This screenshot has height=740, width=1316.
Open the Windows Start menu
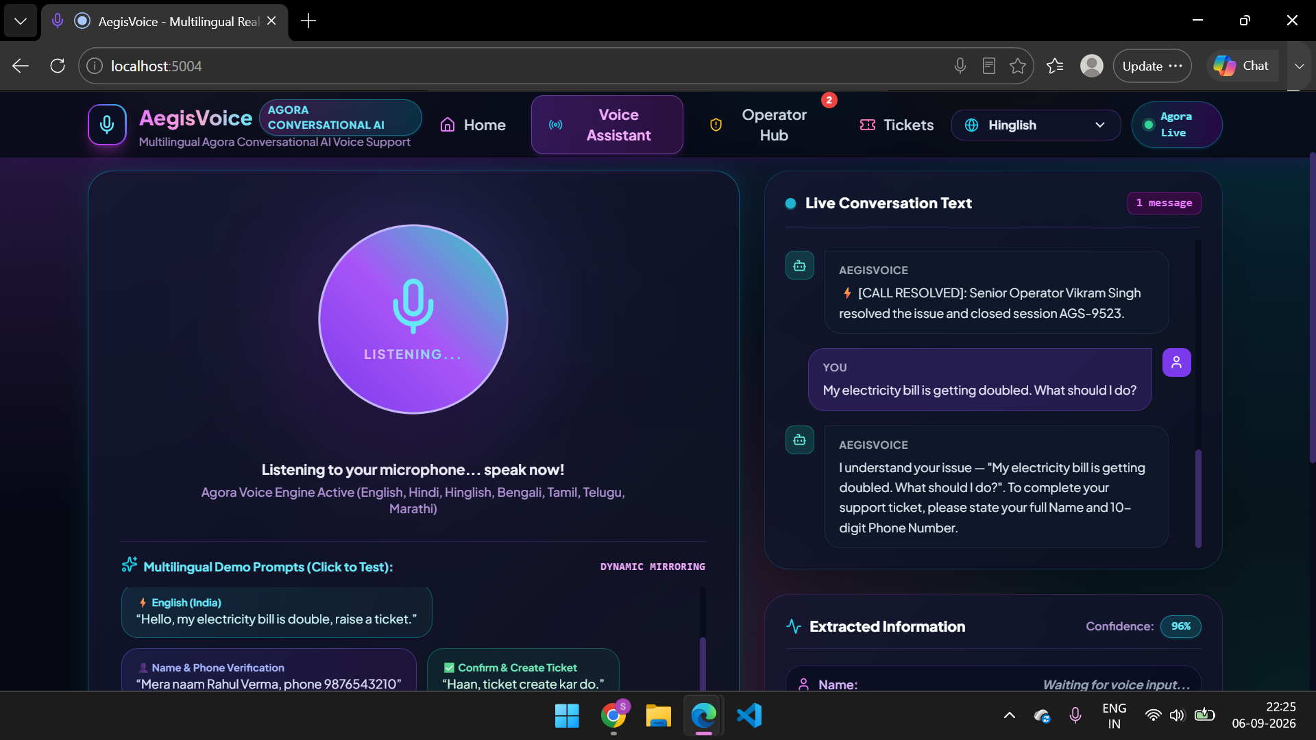pos(567,715)
